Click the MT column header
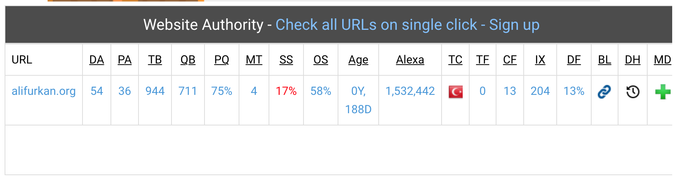Viewport: 686px width, 179px height. (x=254, y=60)
